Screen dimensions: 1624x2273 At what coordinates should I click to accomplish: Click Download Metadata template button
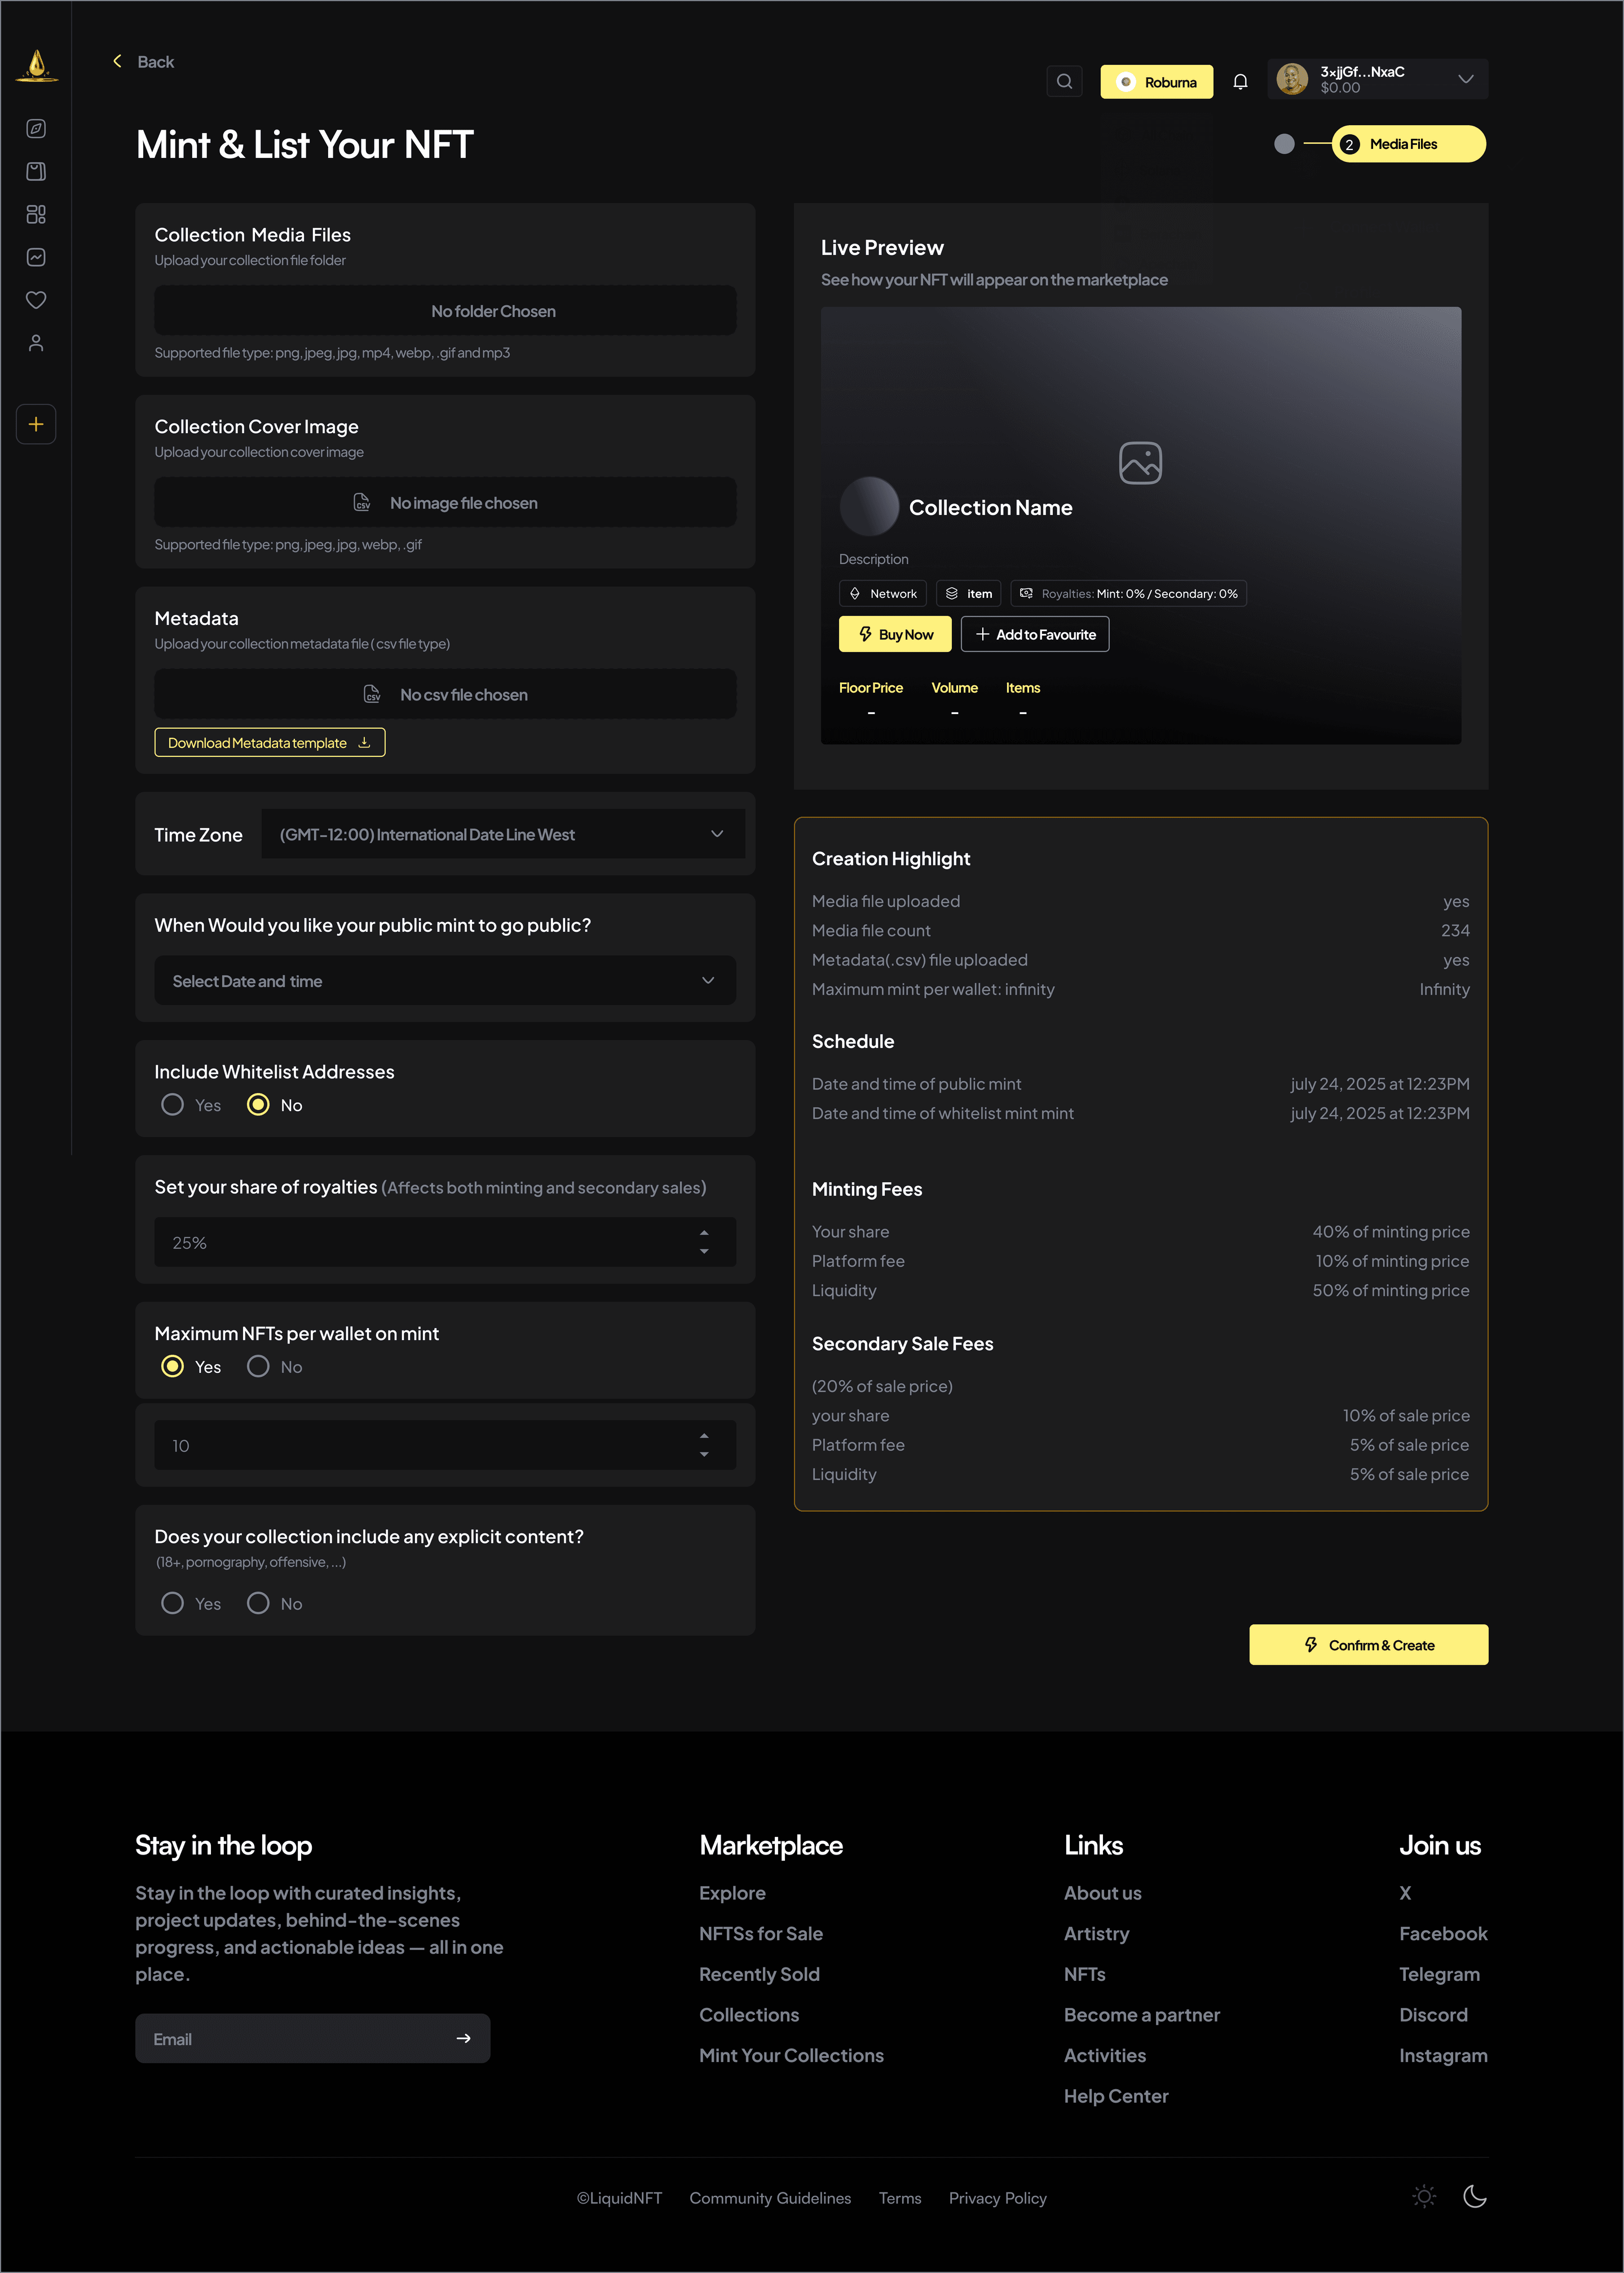pyautogui.click(x=270, y=743)
